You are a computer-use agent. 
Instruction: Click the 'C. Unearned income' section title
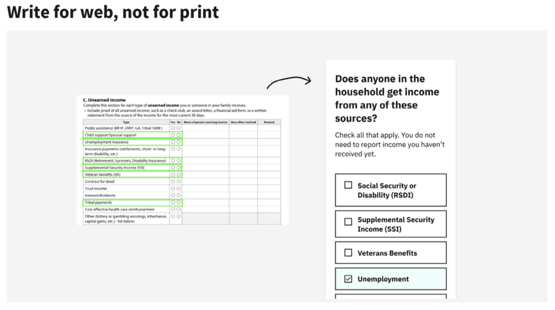(104, 100)
